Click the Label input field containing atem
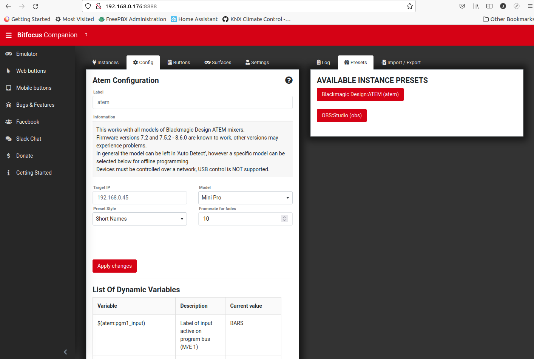Viewport: 534px width, 359px height. coord(193,102)
